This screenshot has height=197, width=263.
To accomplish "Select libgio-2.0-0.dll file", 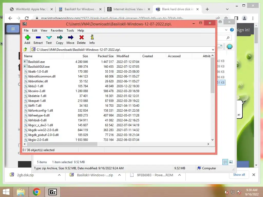I will click(x=38, y=140).
